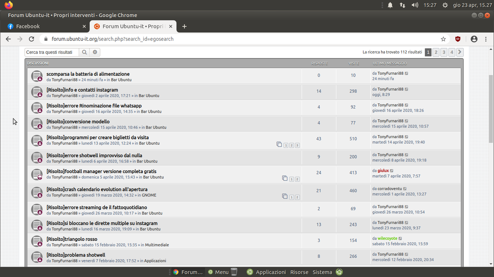Open topic triangolo rosso
Viewport: 494px width, 277px height.
[72, 239]
